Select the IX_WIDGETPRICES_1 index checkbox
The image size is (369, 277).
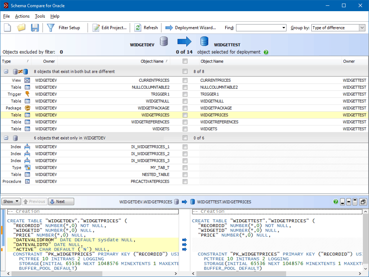click(185, 147)
